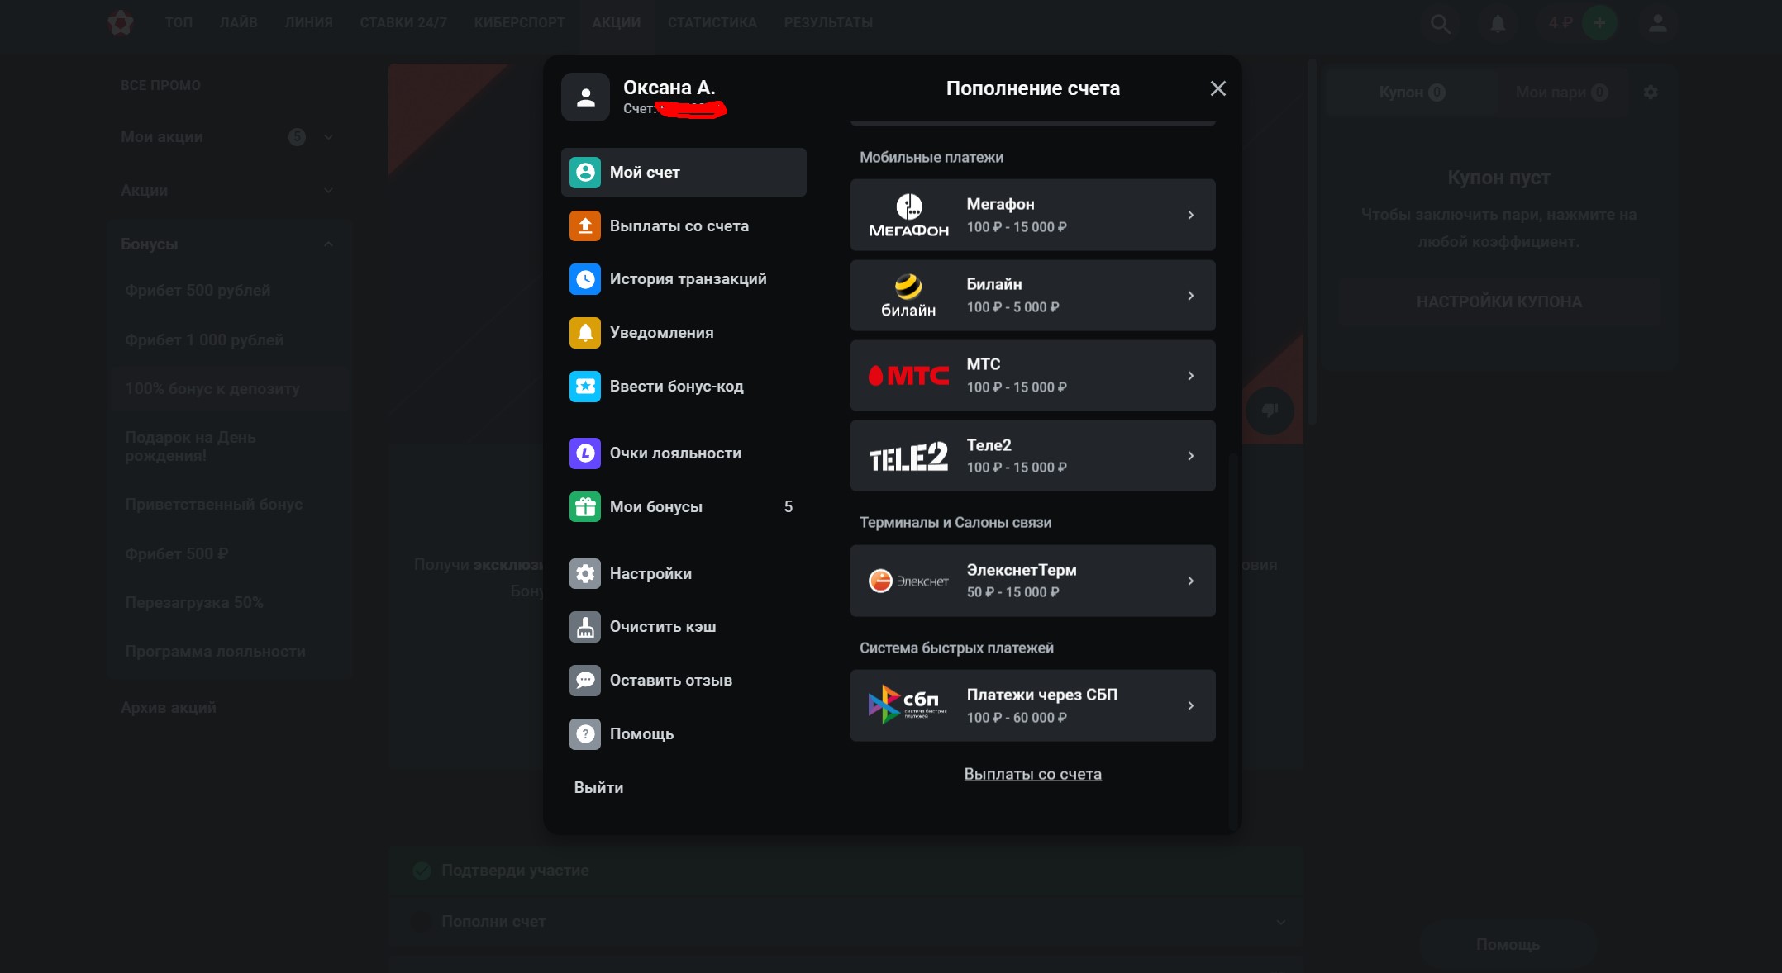The image size is (1782, 973).
Task: Click the bonus-code ticket icon
Action: pos(585,386)
